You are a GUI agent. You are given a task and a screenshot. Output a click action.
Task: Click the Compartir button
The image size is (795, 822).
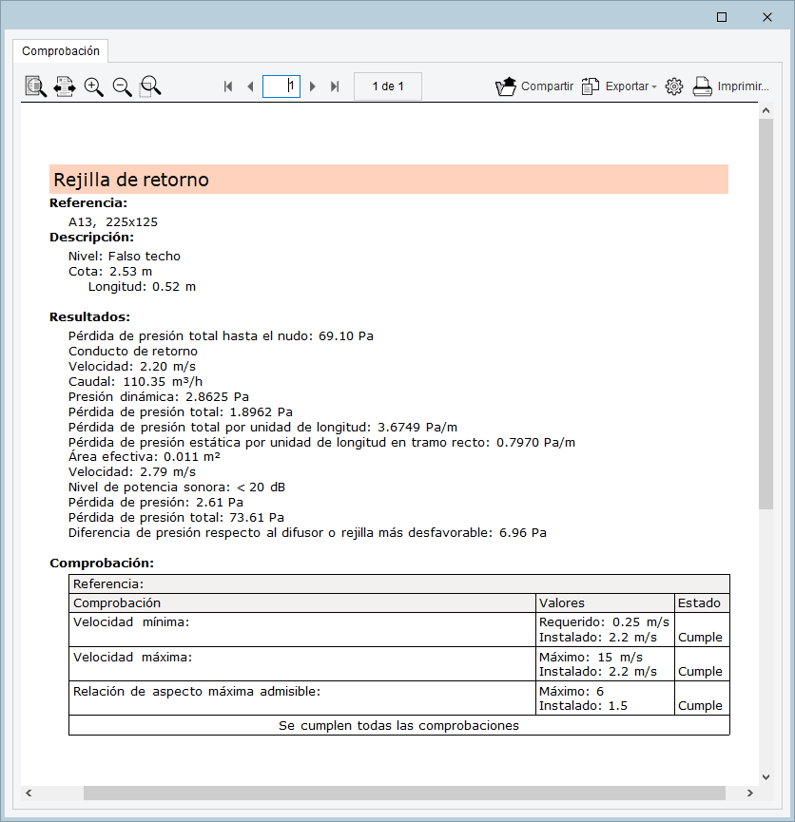pyautogui.click(x=534, y=86)
